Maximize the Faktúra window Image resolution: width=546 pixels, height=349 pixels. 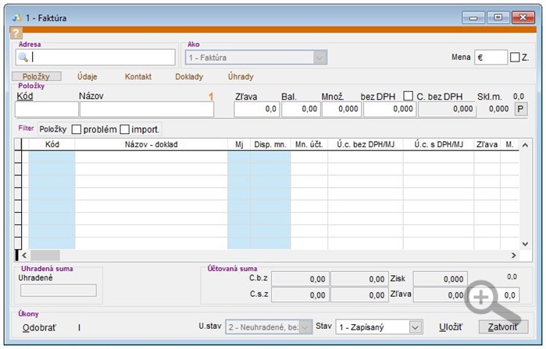[x=497, y=16]
